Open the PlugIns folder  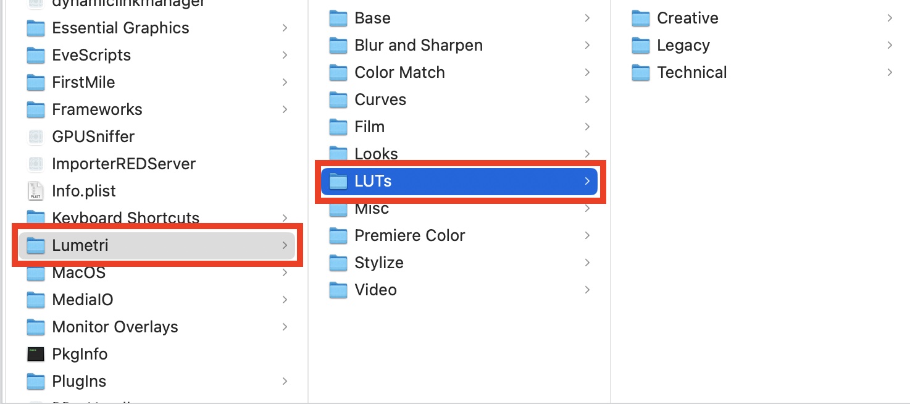79,381
